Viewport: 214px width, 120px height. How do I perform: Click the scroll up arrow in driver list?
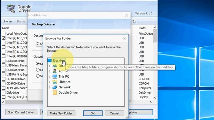click(x=155, y=27)
